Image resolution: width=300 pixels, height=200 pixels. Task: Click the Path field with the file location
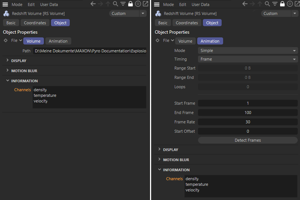pos(90,51)
